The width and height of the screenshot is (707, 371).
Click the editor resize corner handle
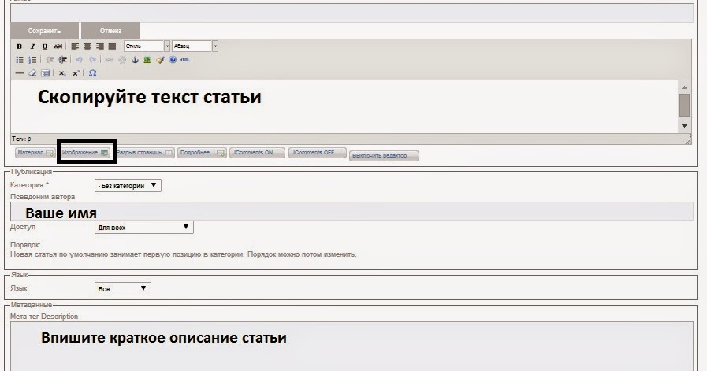[x=687, y=142]
